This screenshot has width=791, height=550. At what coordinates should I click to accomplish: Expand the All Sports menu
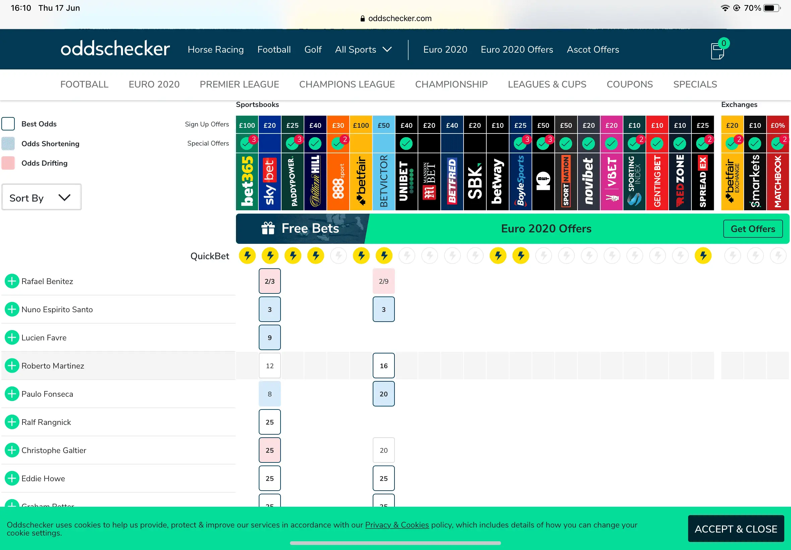pos(363,50)
